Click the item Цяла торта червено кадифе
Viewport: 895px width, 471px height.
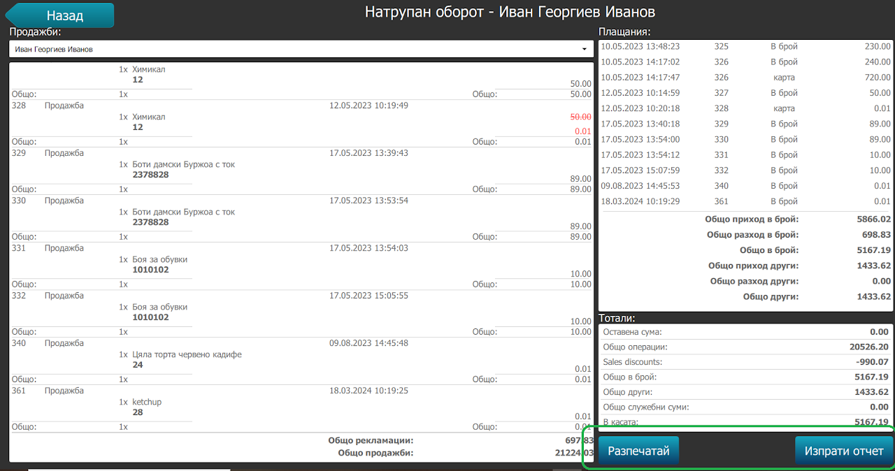[187, 354]
